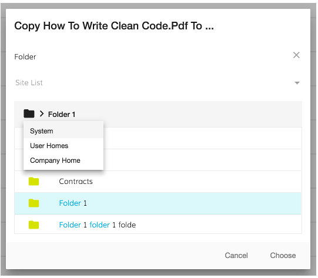Select the highlighted Folder 1 row name
318x278 pixels.
coord(73,203)
